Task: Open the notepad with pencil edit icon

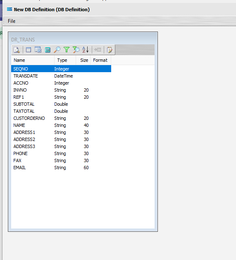Action: (110, 50)
